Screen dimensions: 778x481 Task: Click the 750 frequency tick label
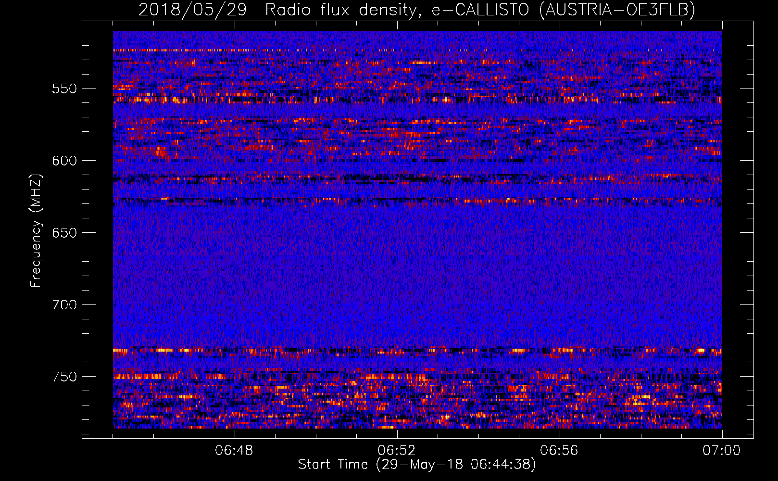64,377
